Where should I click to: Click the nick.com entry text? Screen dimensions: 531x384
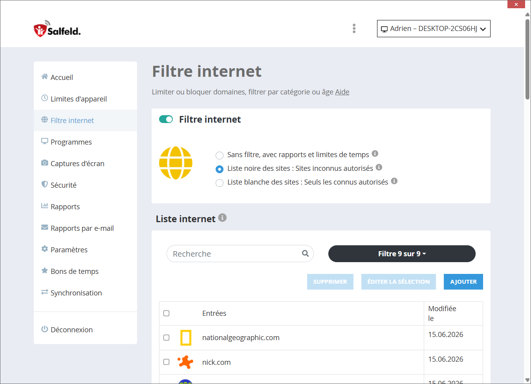click(x=216, y=362)
